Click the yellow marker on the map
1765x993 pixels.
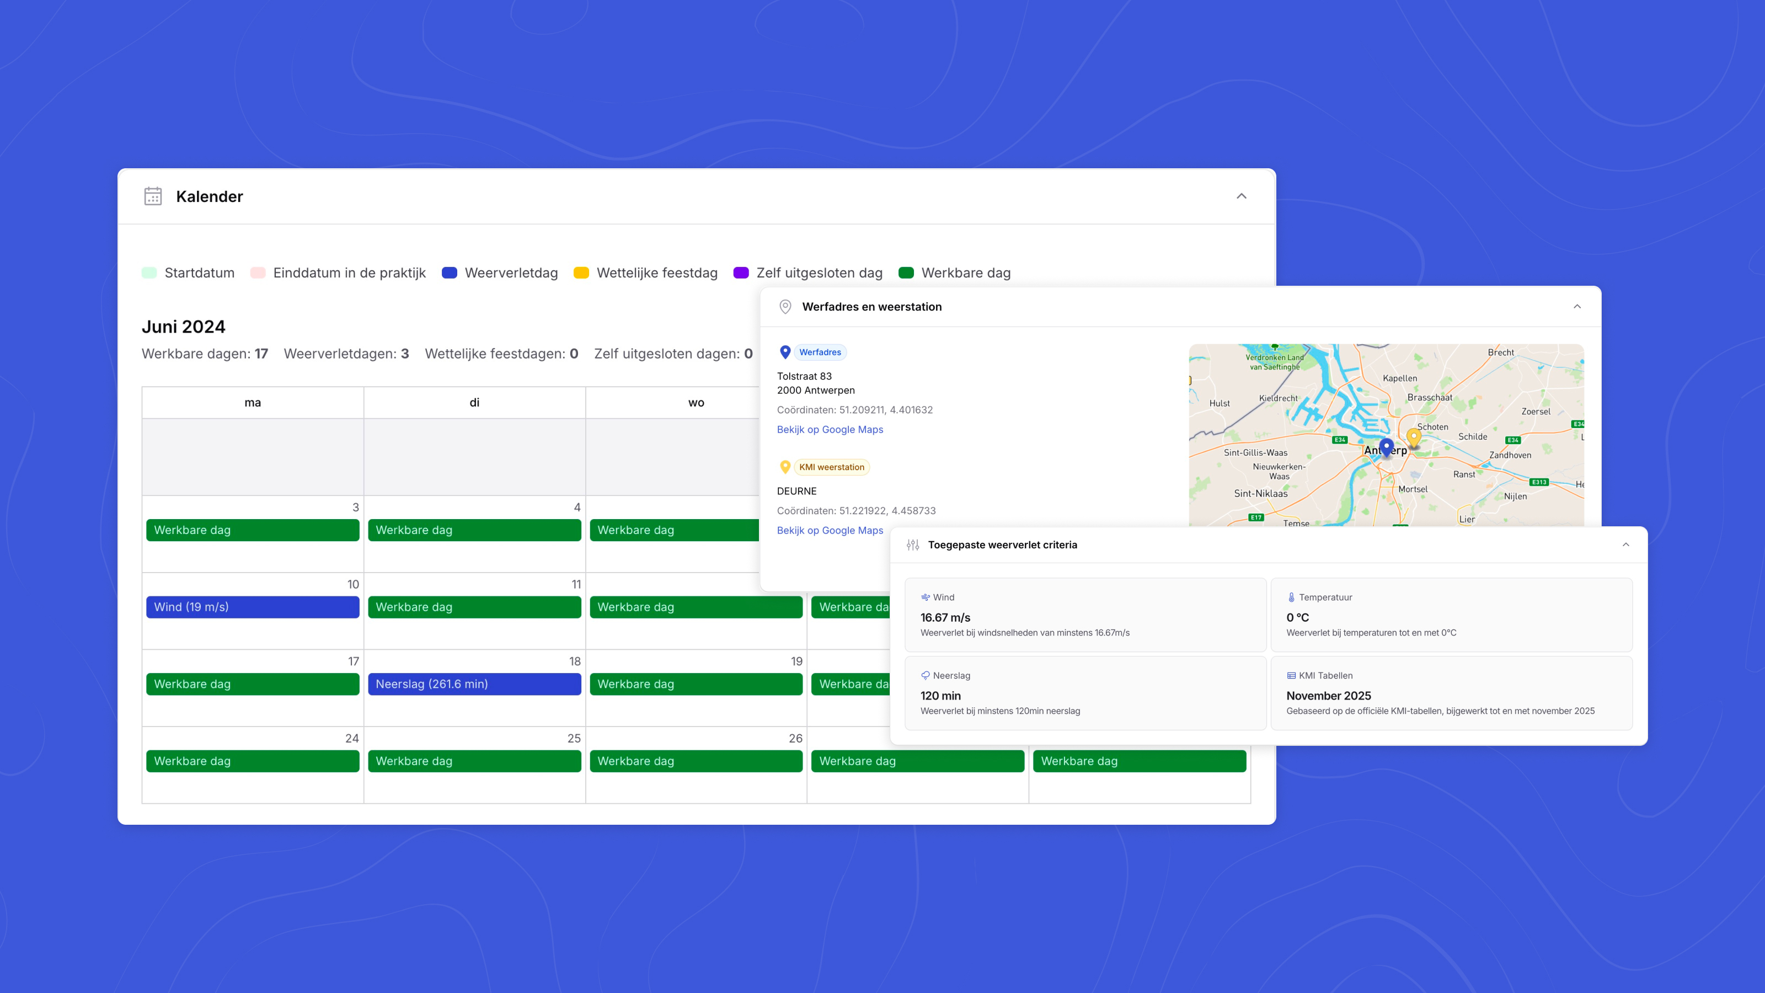1414,437
